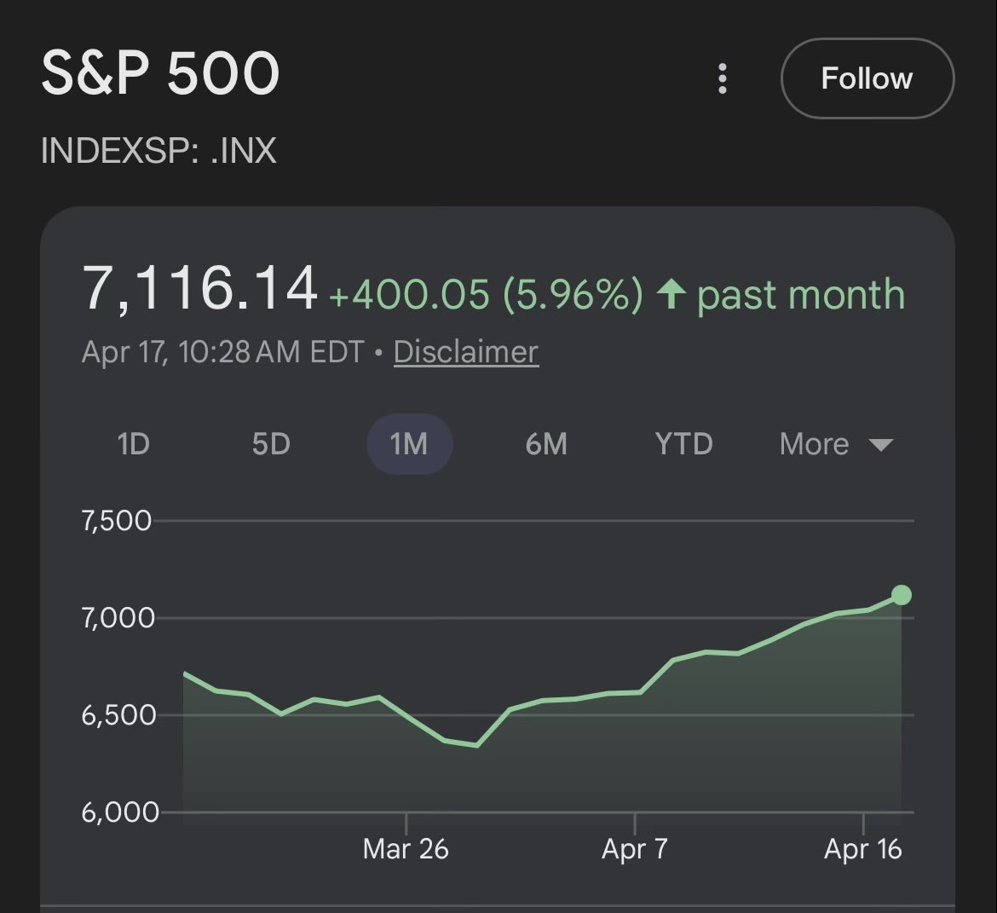Open the three-dot more options menu

(x=723, y=78)
